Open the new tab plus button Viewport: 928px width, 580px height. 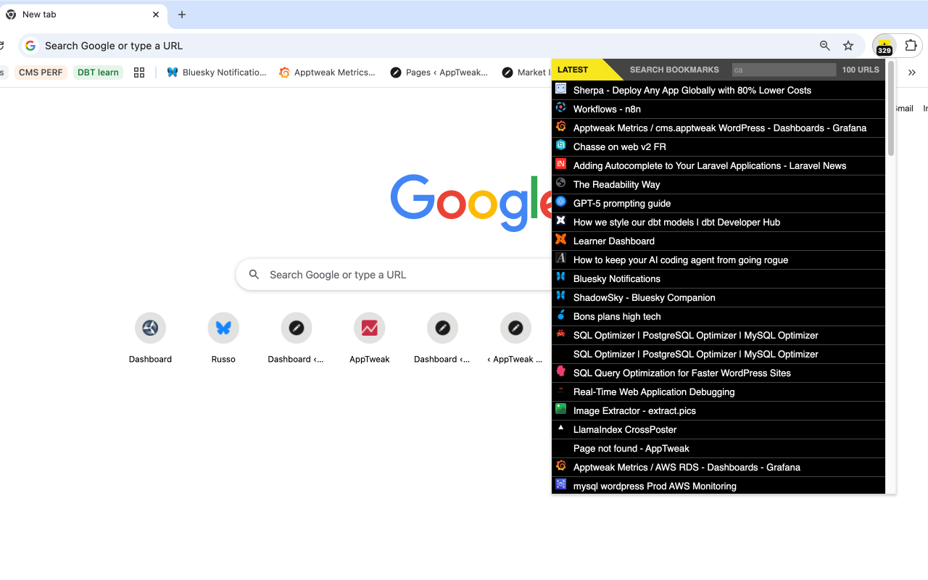click(182, 14)
